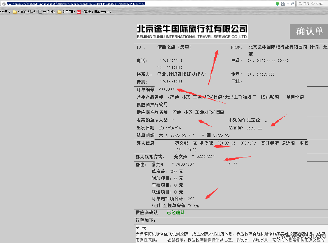Click the *已补全程单房差 300元 line

pos(175,206)
